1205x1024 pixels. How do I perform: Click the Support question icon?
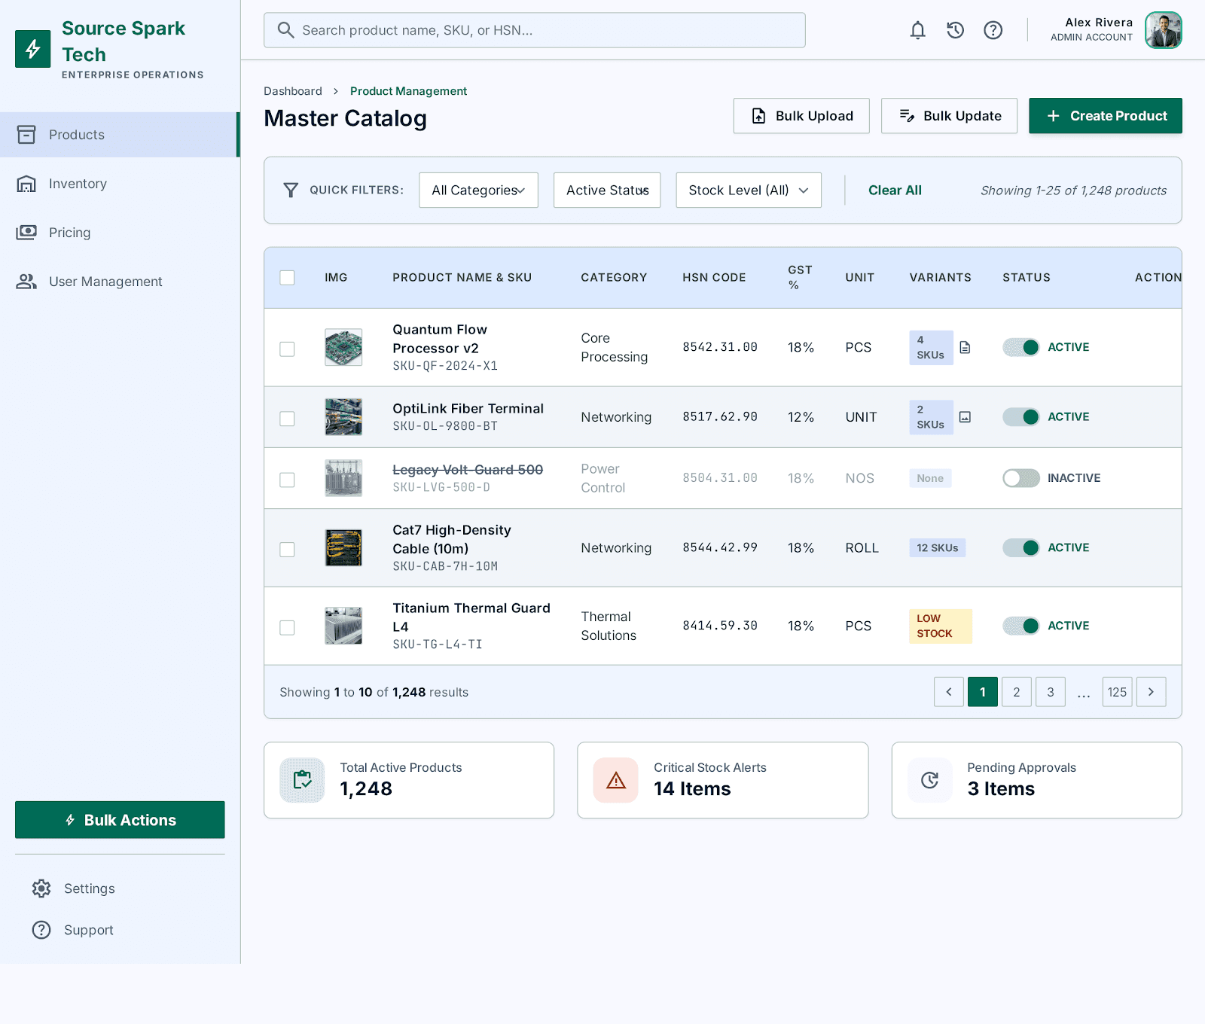pos(41,930)
